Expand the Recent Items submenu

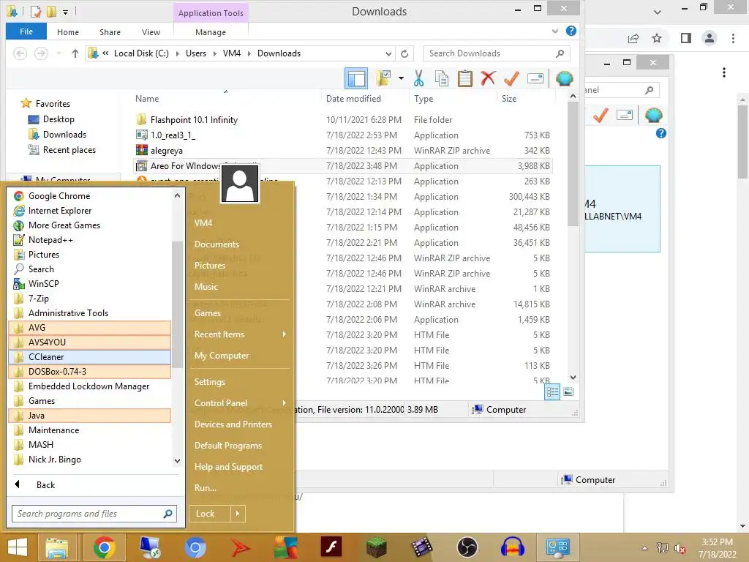coord(285,334)
